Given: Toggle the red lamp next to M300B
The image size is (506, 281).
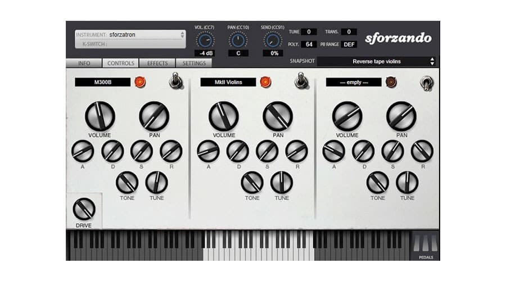Looking at the screenshot, I should (140, 82).
